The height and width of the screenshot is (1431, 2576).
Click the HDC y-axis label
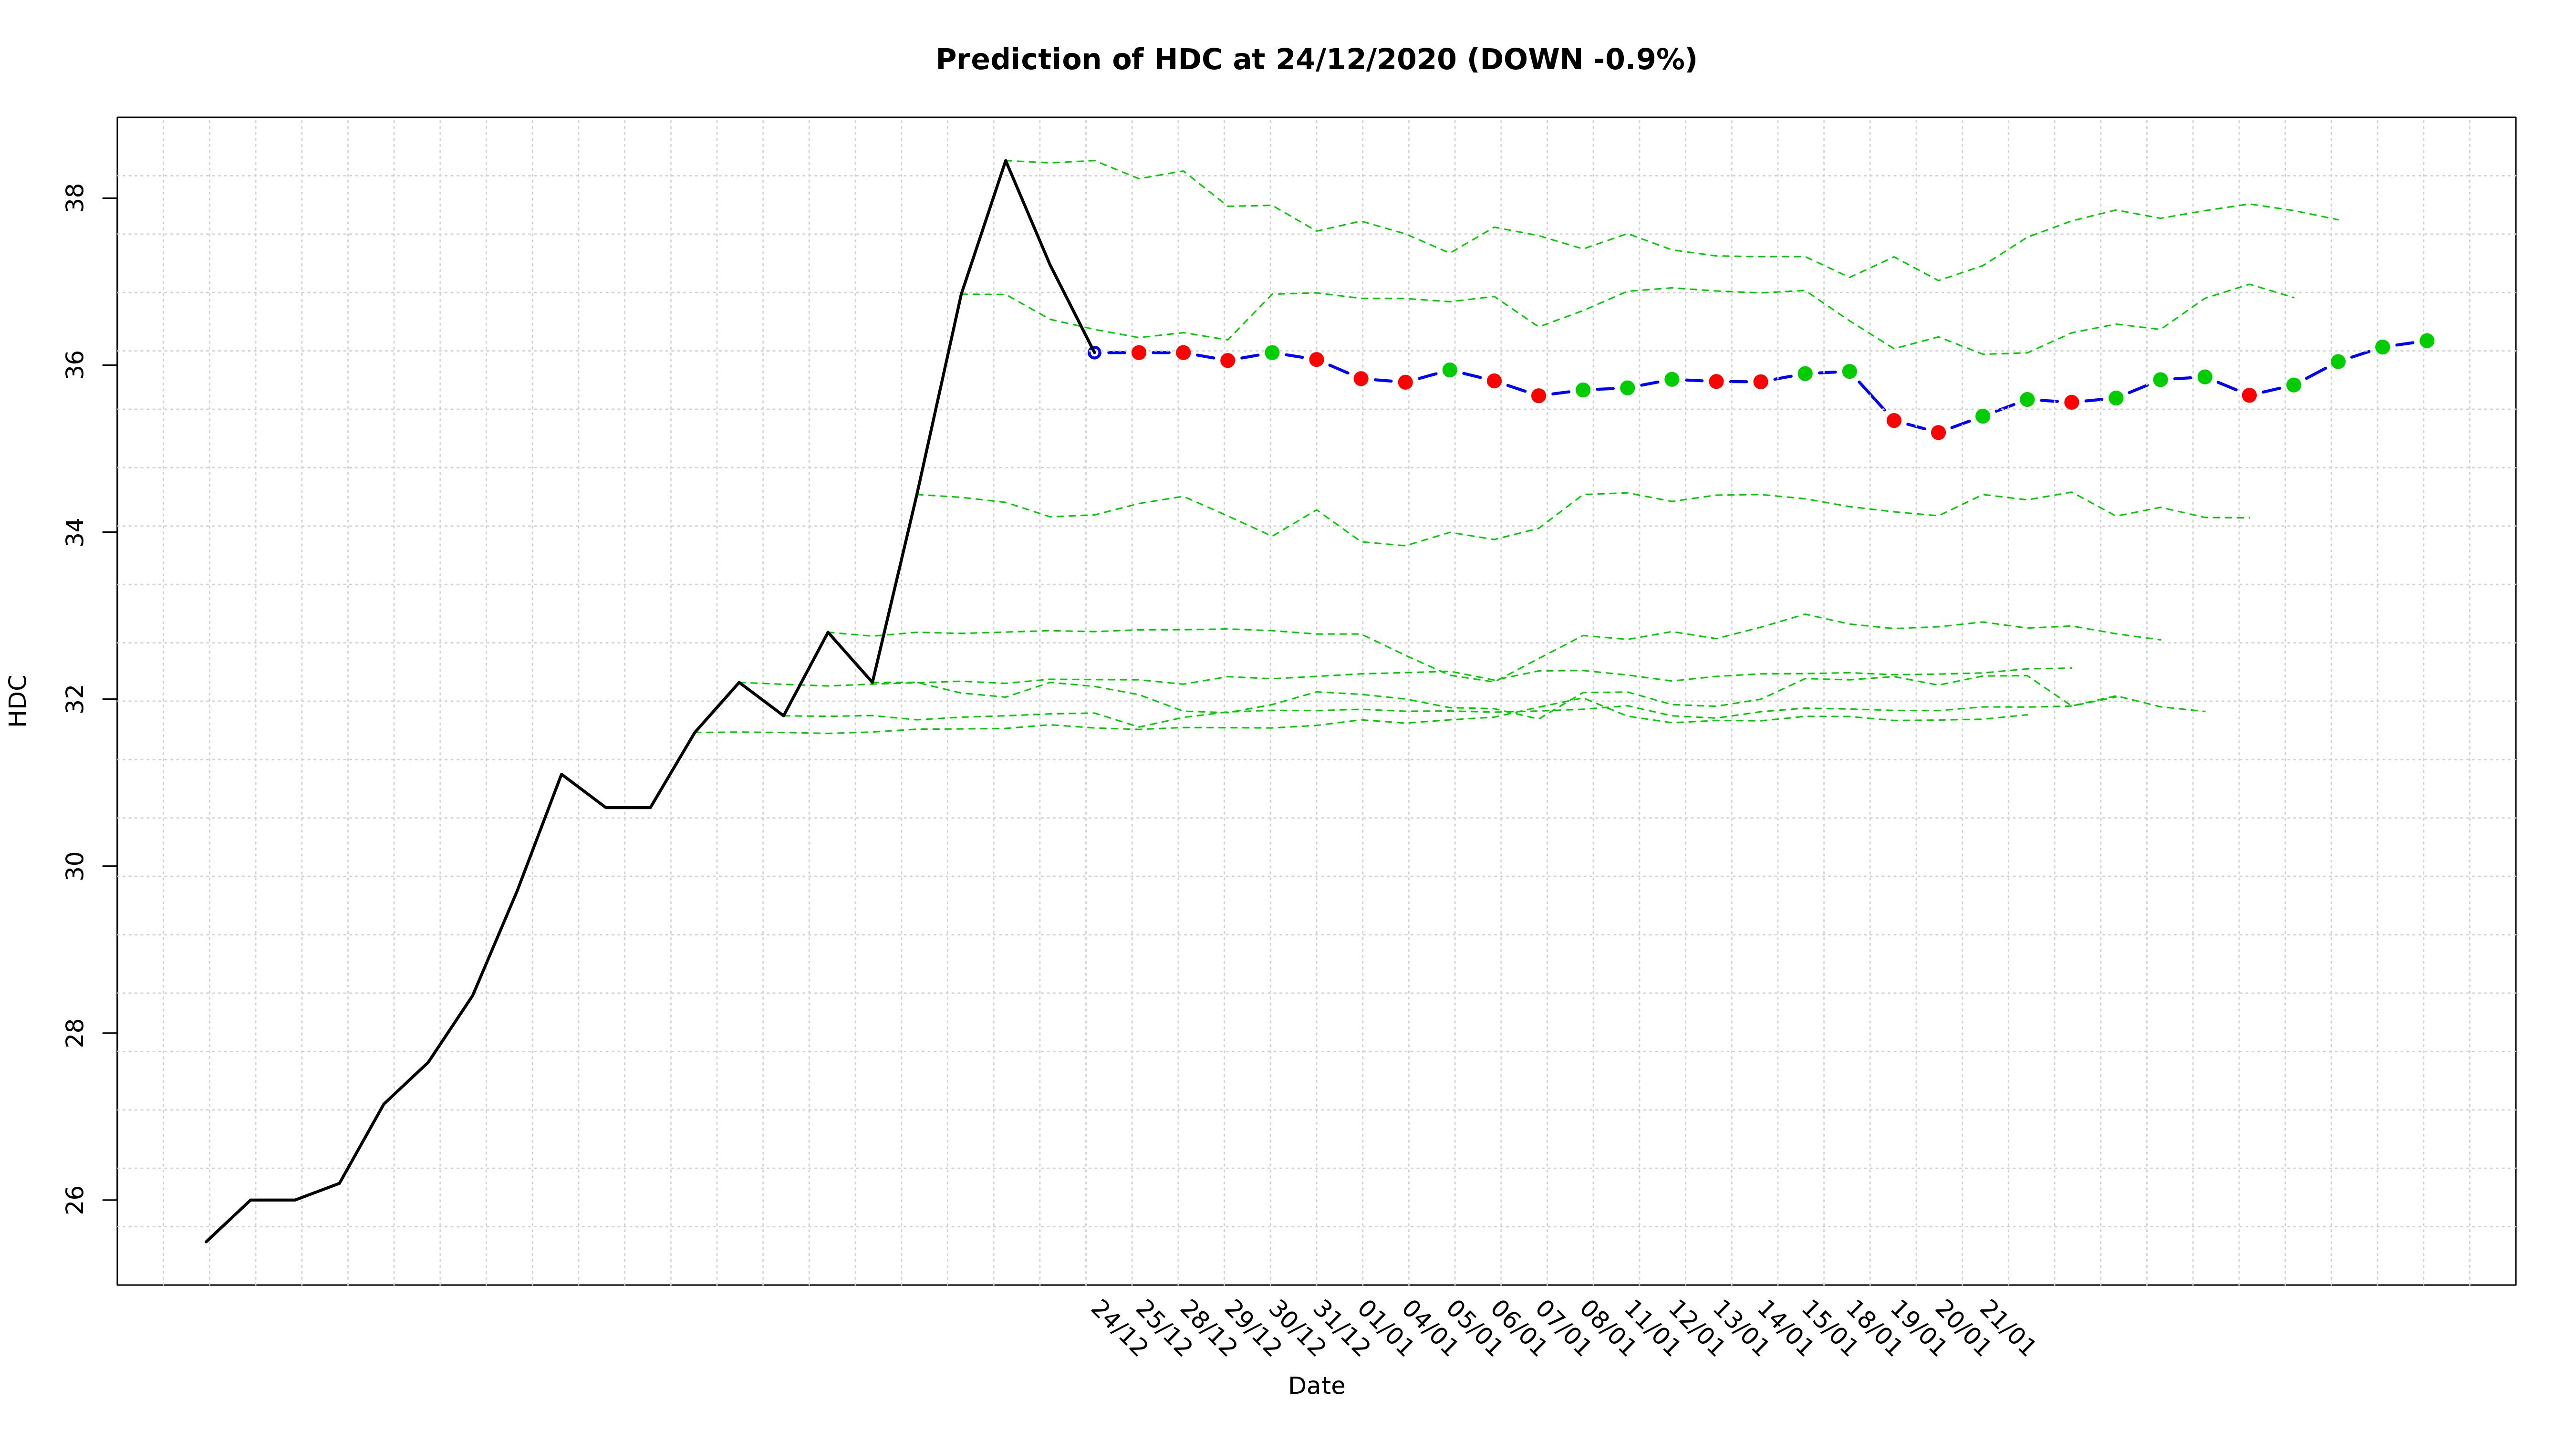click(x=18, y=700)
